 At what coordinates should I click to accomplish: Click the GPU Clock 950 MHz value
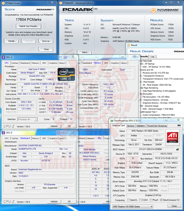pyautogui.click(x=132, y=186)
